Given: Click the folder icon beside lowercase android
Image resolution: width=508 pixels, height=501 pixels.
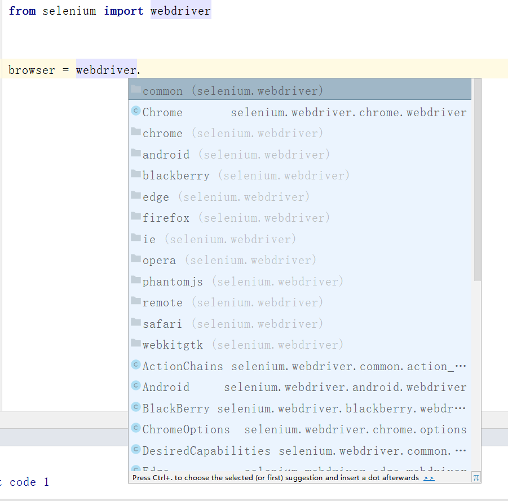Looking at the screenshot, I should [136, 153].
